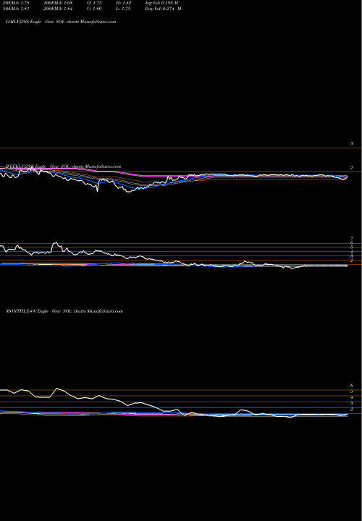Select the Day Vol: 0.274 M text
Viewport: 362px width, 521px height.
click(x=163, y=9)
